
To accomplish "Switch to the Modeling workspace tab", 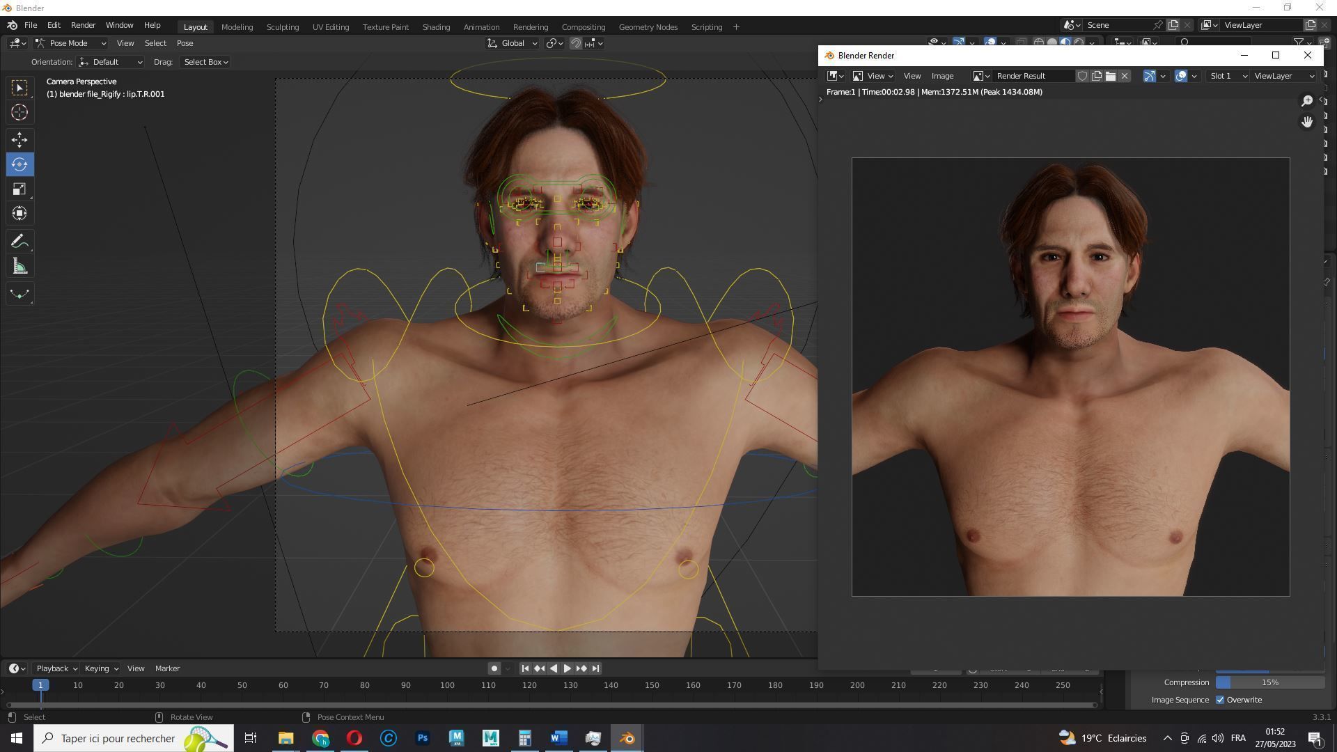I will point(237,27).
